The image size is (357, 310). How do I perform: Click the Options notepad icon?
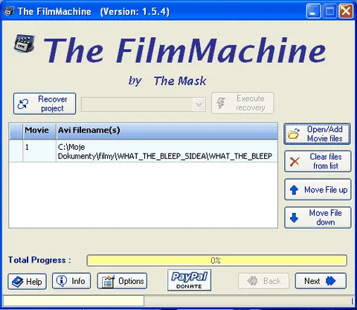109,281
